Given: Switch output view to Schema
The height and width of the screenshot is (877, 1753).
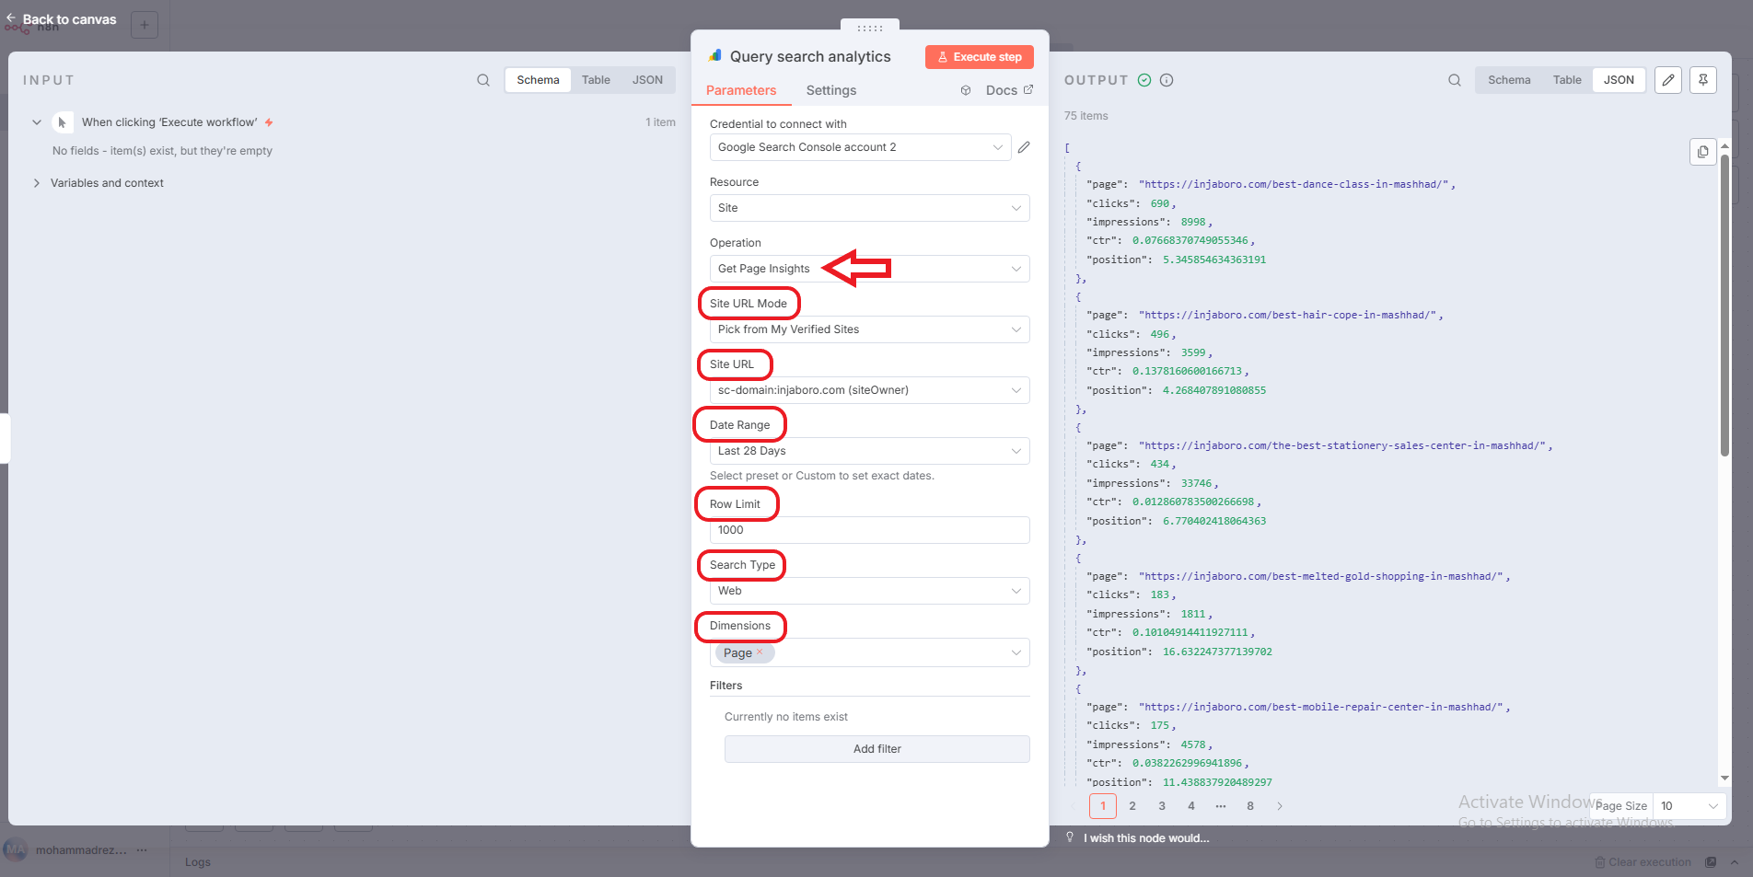Looking at the screenshot, I should click(1509, 80).
